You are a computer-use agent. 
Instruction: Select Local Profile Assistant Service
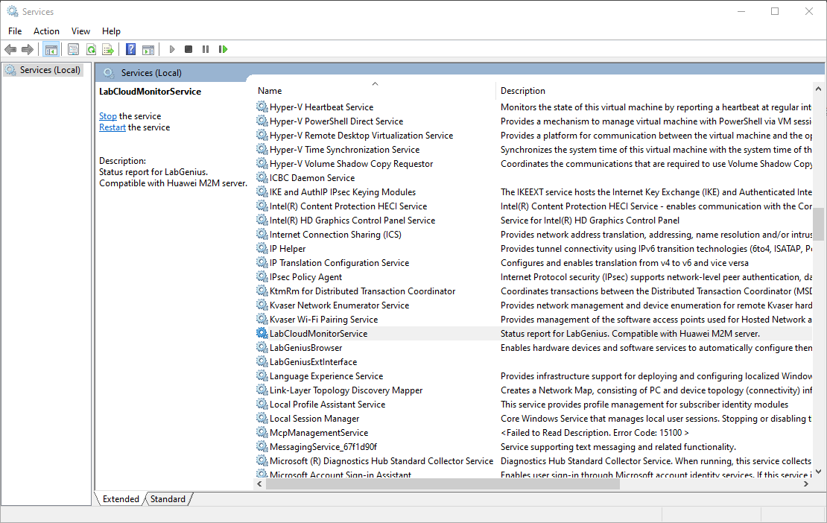coord(327,405)
